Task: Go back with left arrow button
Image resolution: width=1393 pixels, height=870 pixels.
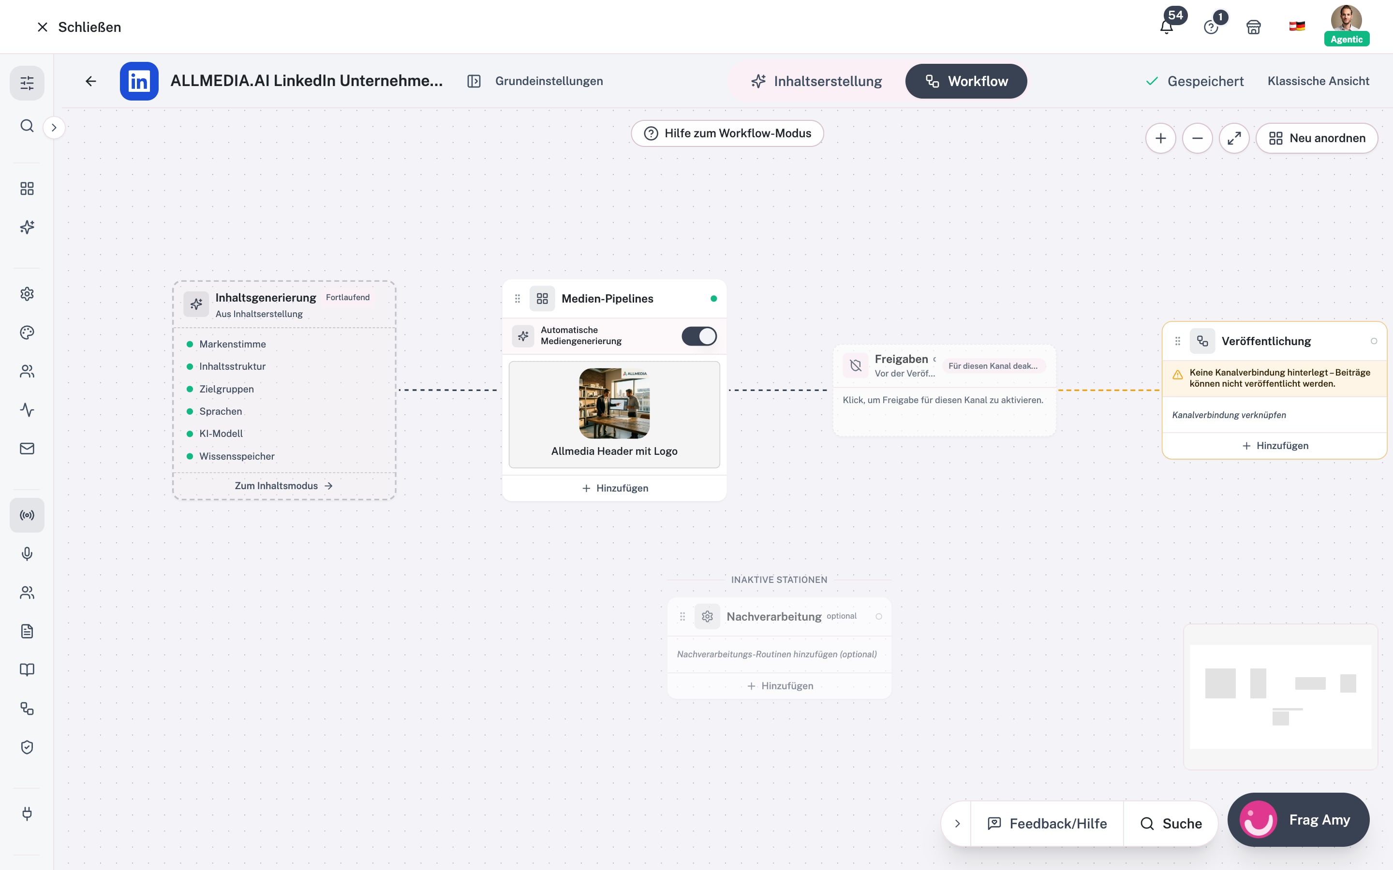Action: [x=91, y=81]
